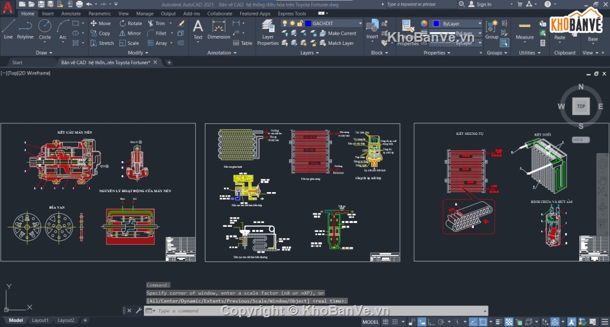The image size is (610, 327).
Task: Click the Rotate tool
Action: pyautogui.click(x=131, y=23)
